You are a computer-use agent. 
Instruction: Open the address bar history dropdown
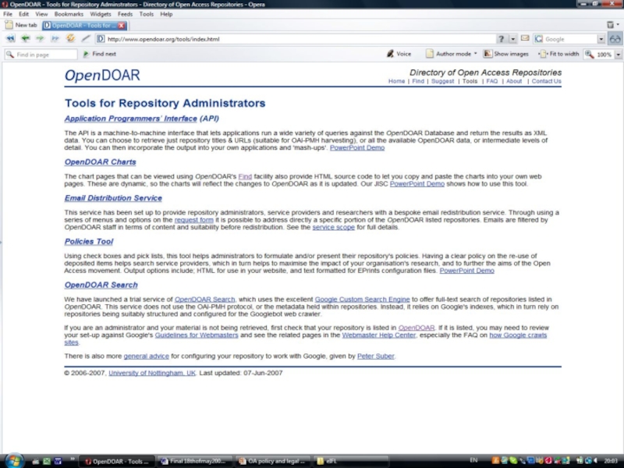pos(512,38)
